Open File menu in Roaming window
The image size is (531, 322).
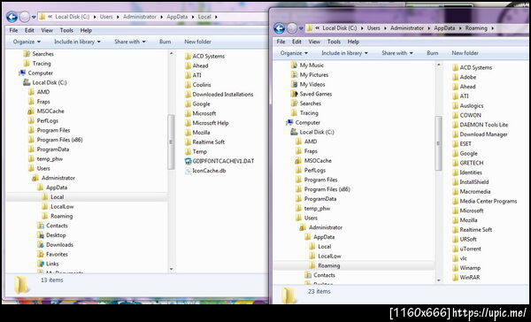coord(281,42)
